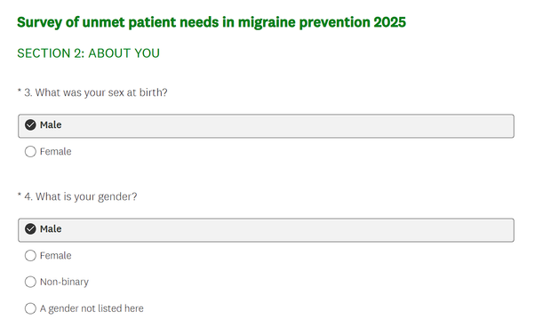Viewport: 543px width, 335px height.
Task: Click the highlighted Male answer row in question 4
Action: (266, 230)
